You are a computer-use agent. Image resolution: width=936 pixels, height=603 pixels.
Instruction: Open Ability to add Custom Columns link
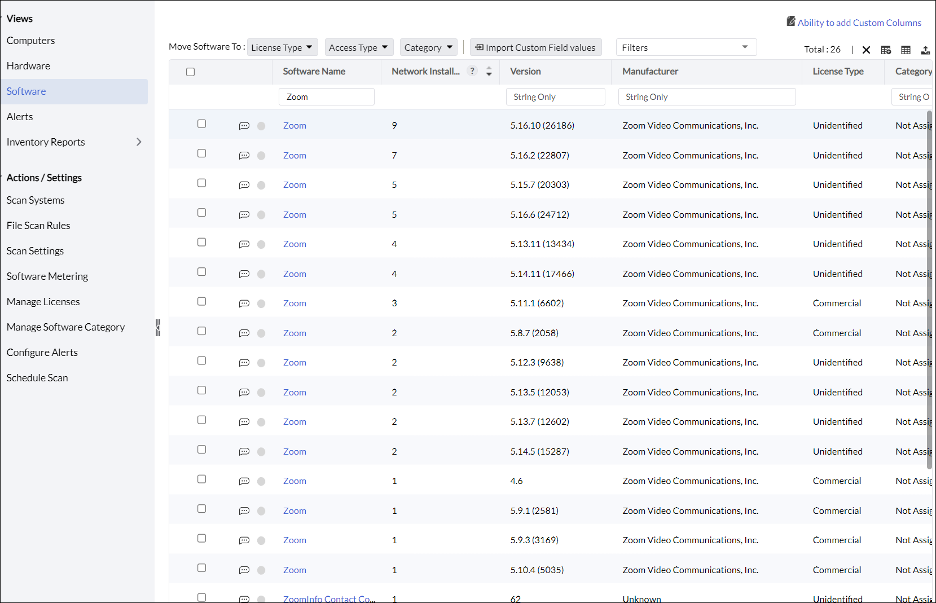(x=859, y=23)
